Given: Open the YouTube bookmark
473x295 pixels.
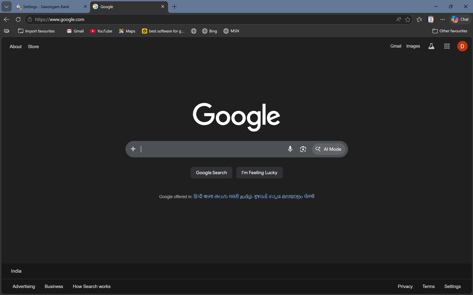Looking at the screenshot, I should [x=101, y=31].
